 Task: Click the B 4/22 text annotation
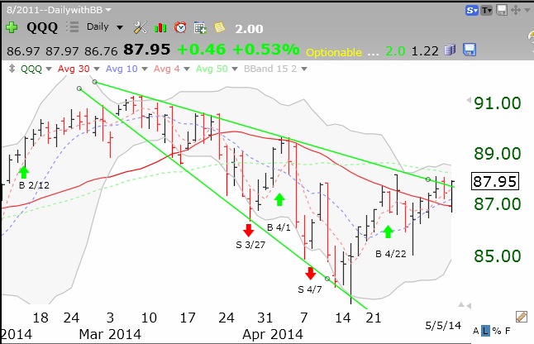click(391, 254)
